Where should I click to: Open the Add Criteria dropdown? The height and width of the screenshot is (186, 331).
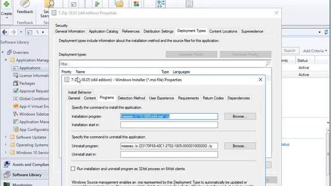coord(315,51)
